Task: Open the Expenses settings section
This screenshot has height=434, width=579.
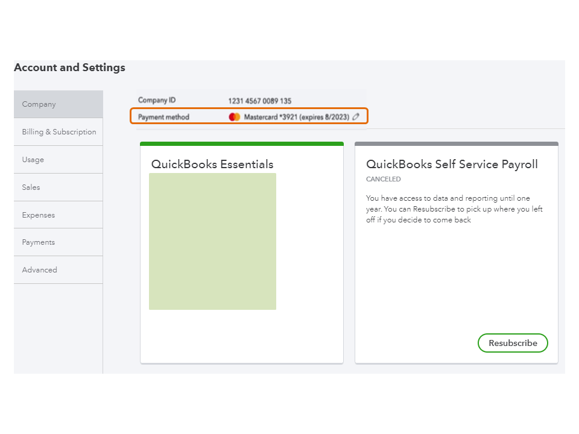Action: coord(58,215)
